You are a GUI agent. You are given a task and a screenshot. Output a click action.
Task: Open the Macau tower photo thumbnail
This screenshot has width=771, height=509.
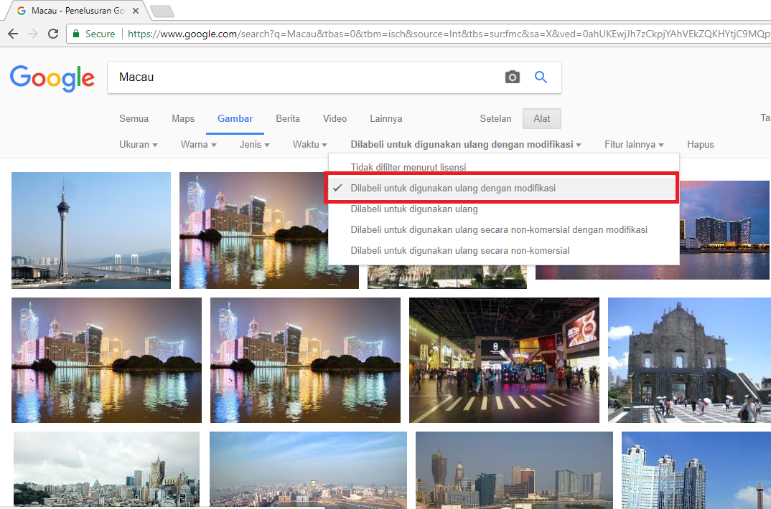pyautogui.click(x=90, y=229)
